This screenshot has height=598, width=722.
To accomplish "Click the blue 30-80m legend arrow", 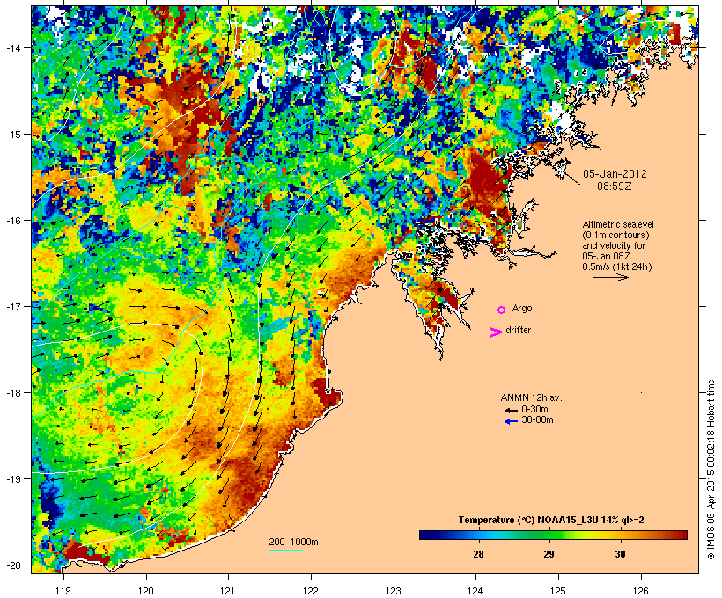I will pos(511,421).
